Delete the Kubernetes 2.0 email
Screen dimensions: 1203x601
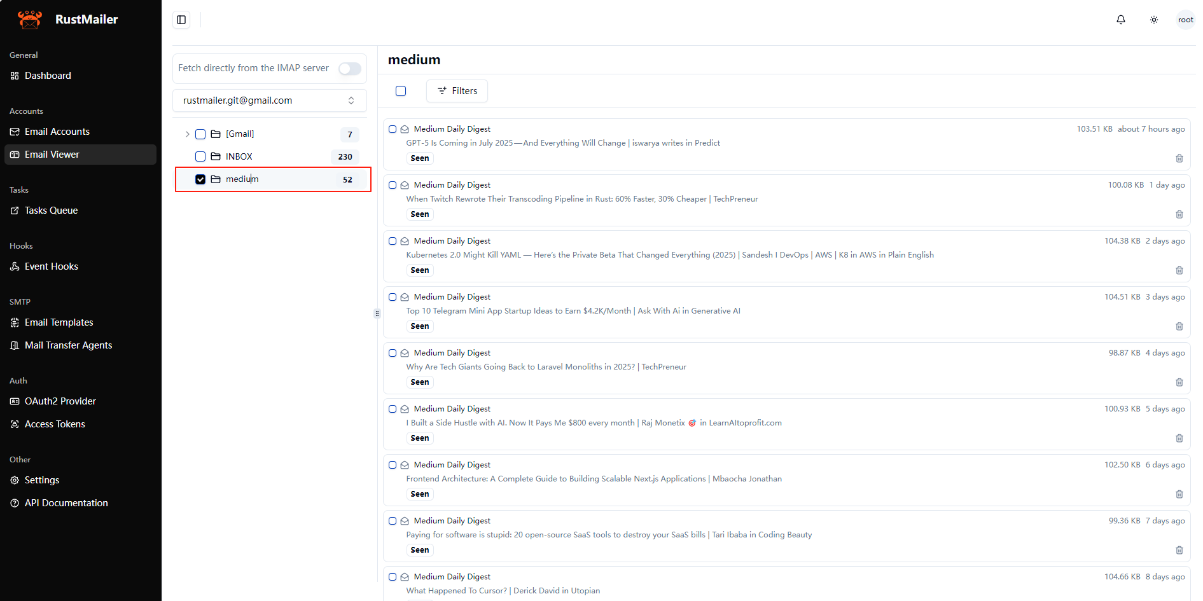click(x=1179, y=270)
